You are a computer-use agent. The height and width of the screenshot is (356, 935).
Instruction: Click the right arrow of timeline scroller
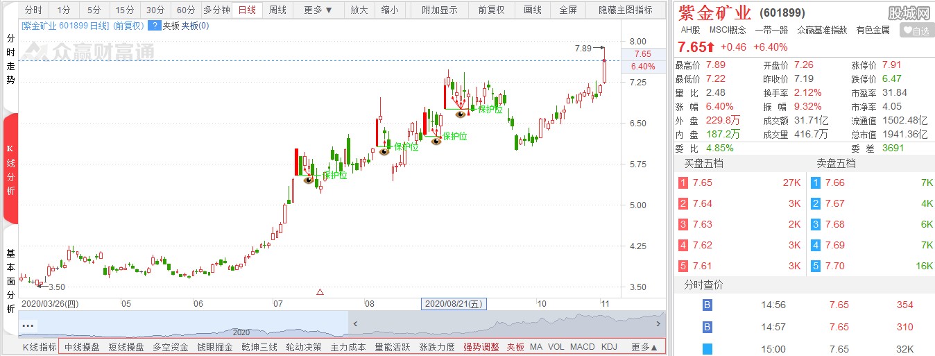coord(658,323)
